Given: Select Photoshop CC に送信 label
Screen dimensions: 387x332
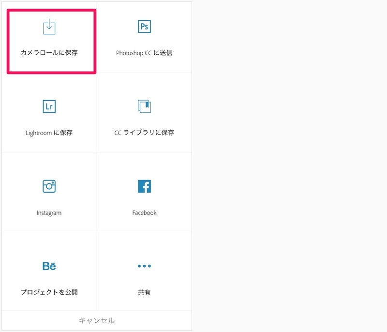Looking at the screenshot, I should click(144, 53).
